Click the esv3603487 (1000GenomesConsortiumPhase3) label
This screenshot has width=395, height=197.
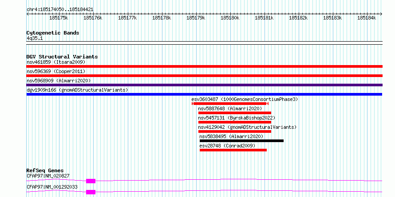(x=245, y=99)
